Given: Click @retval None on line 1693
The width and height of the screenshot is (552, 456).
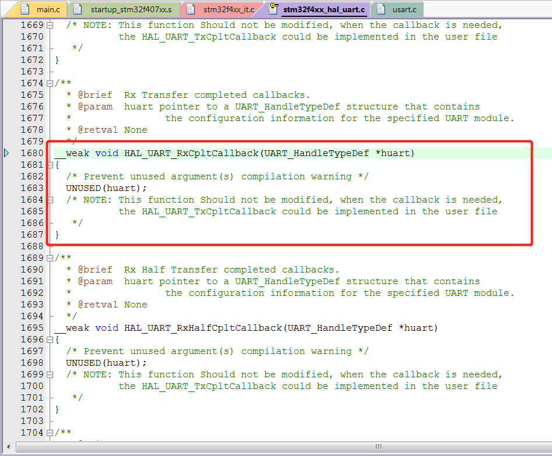Looking at the screenshot, I should (112, 305).
